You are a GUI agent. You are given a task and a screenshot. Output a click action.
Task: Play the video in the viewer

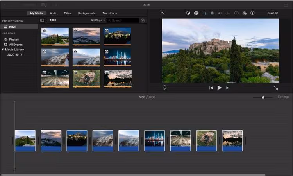click(x=220, y=88)
